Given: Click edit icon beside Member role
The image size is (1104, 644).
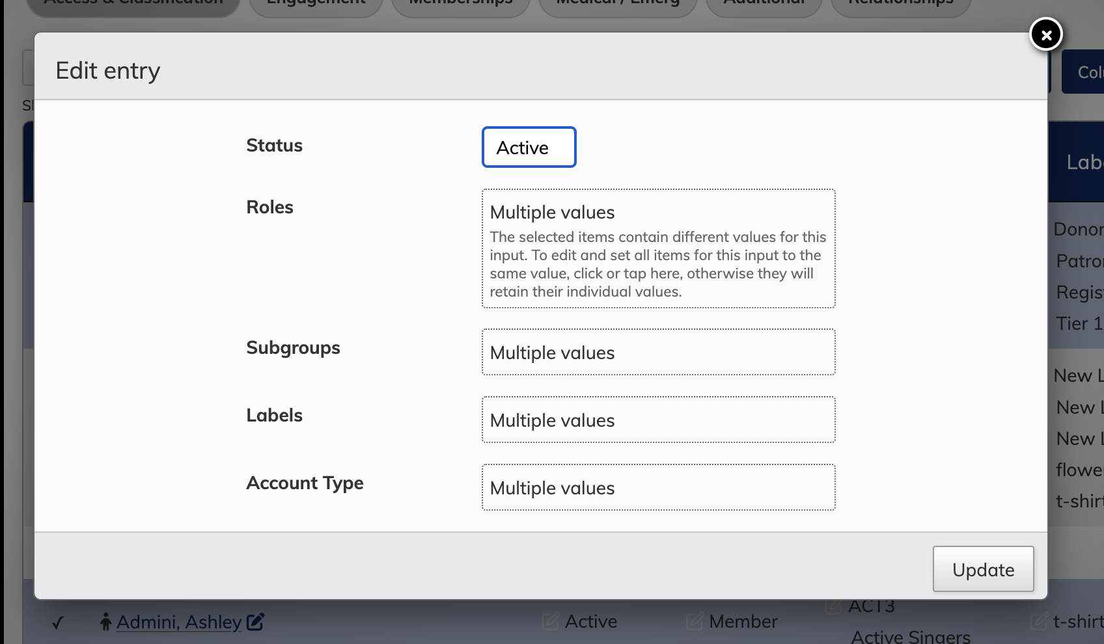Looking at the screenshot, I should pos(695,622).
